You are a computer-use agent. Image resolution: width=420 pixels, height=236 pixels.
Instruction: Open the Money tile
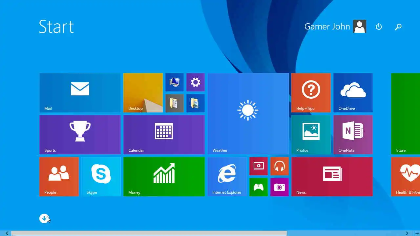pos(164,177)
